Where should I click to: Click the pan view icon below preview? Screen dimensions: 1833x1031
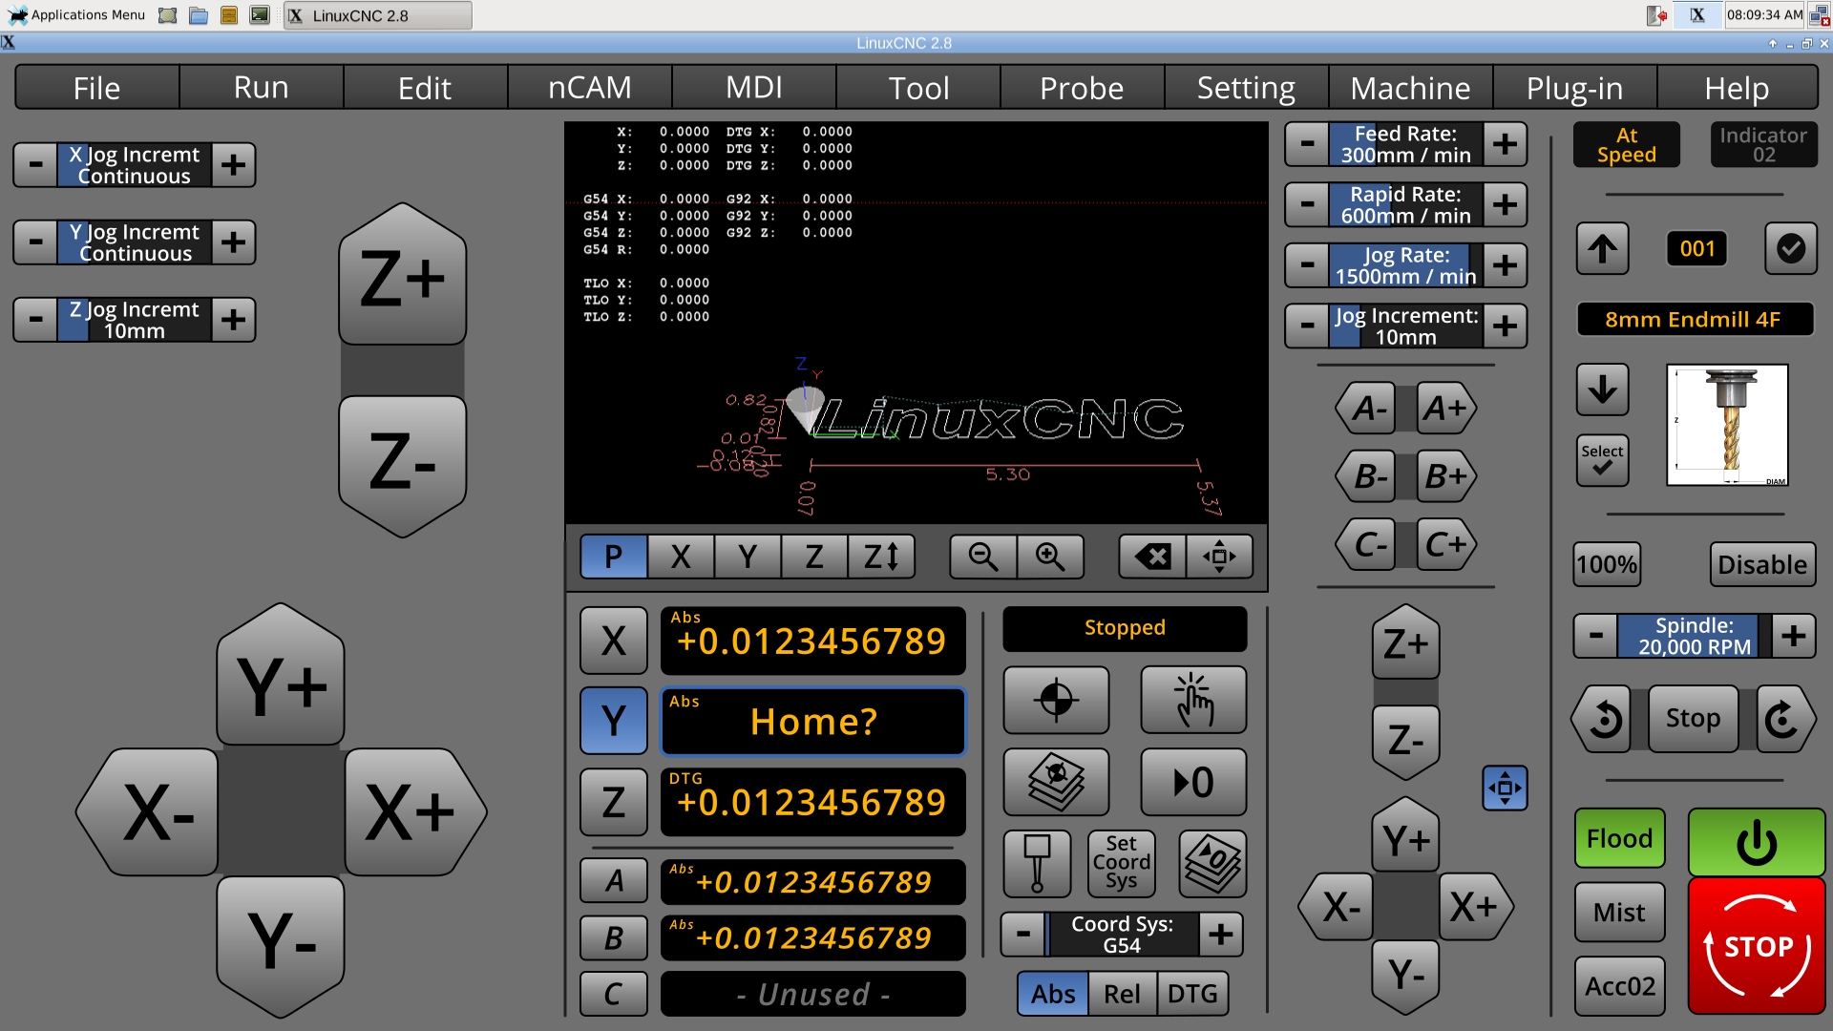[1219, 557]
